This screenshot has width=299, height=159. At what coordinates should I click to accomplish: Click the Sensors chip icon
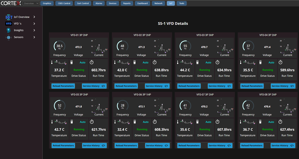(9, 37)
